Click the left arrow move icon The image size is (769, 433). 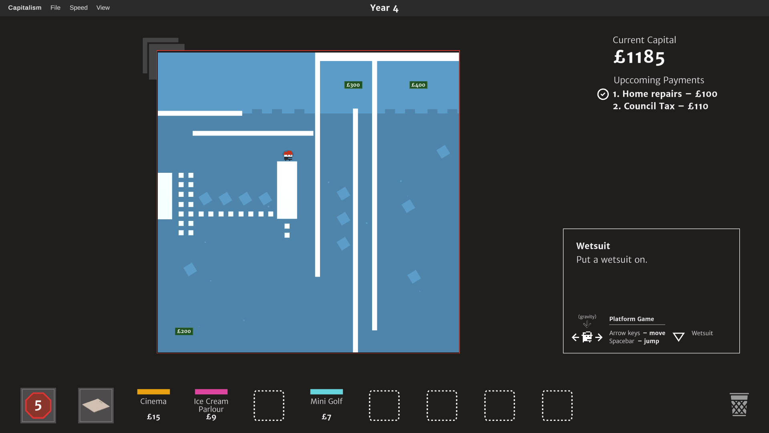point(576,337)
